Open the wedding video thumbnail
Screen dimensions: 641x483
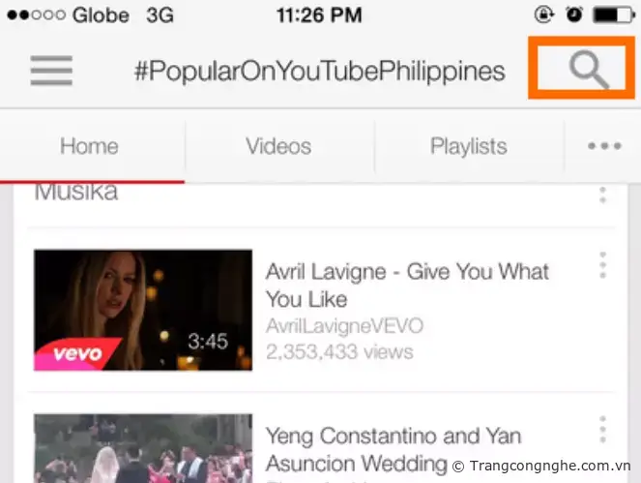[x=143, y=448]
